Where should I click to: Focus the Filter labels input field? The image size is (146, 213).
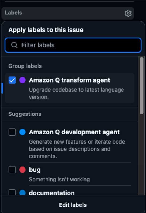point(73,45)
